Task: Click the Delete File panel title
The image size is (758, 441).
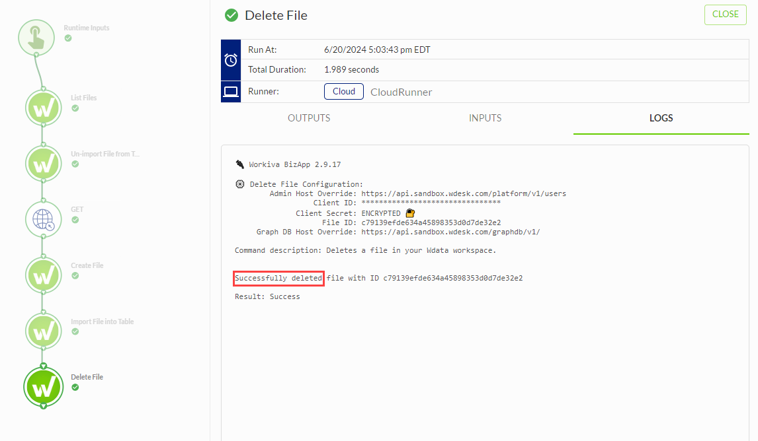Action: [276, 15]
